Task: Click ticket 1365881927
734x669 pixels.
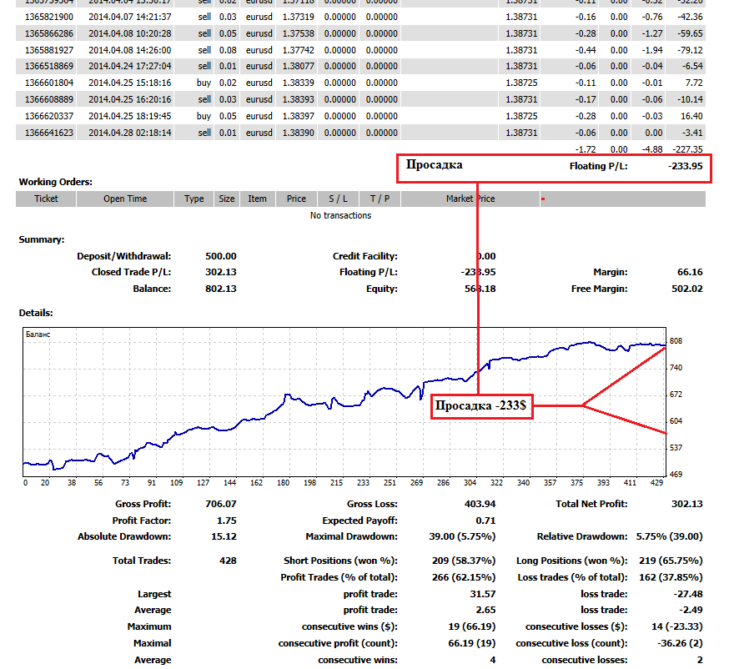Action: click(x=49, y=50)
